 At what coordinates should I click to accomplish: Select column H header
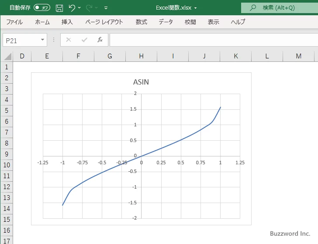pos(142,56)
